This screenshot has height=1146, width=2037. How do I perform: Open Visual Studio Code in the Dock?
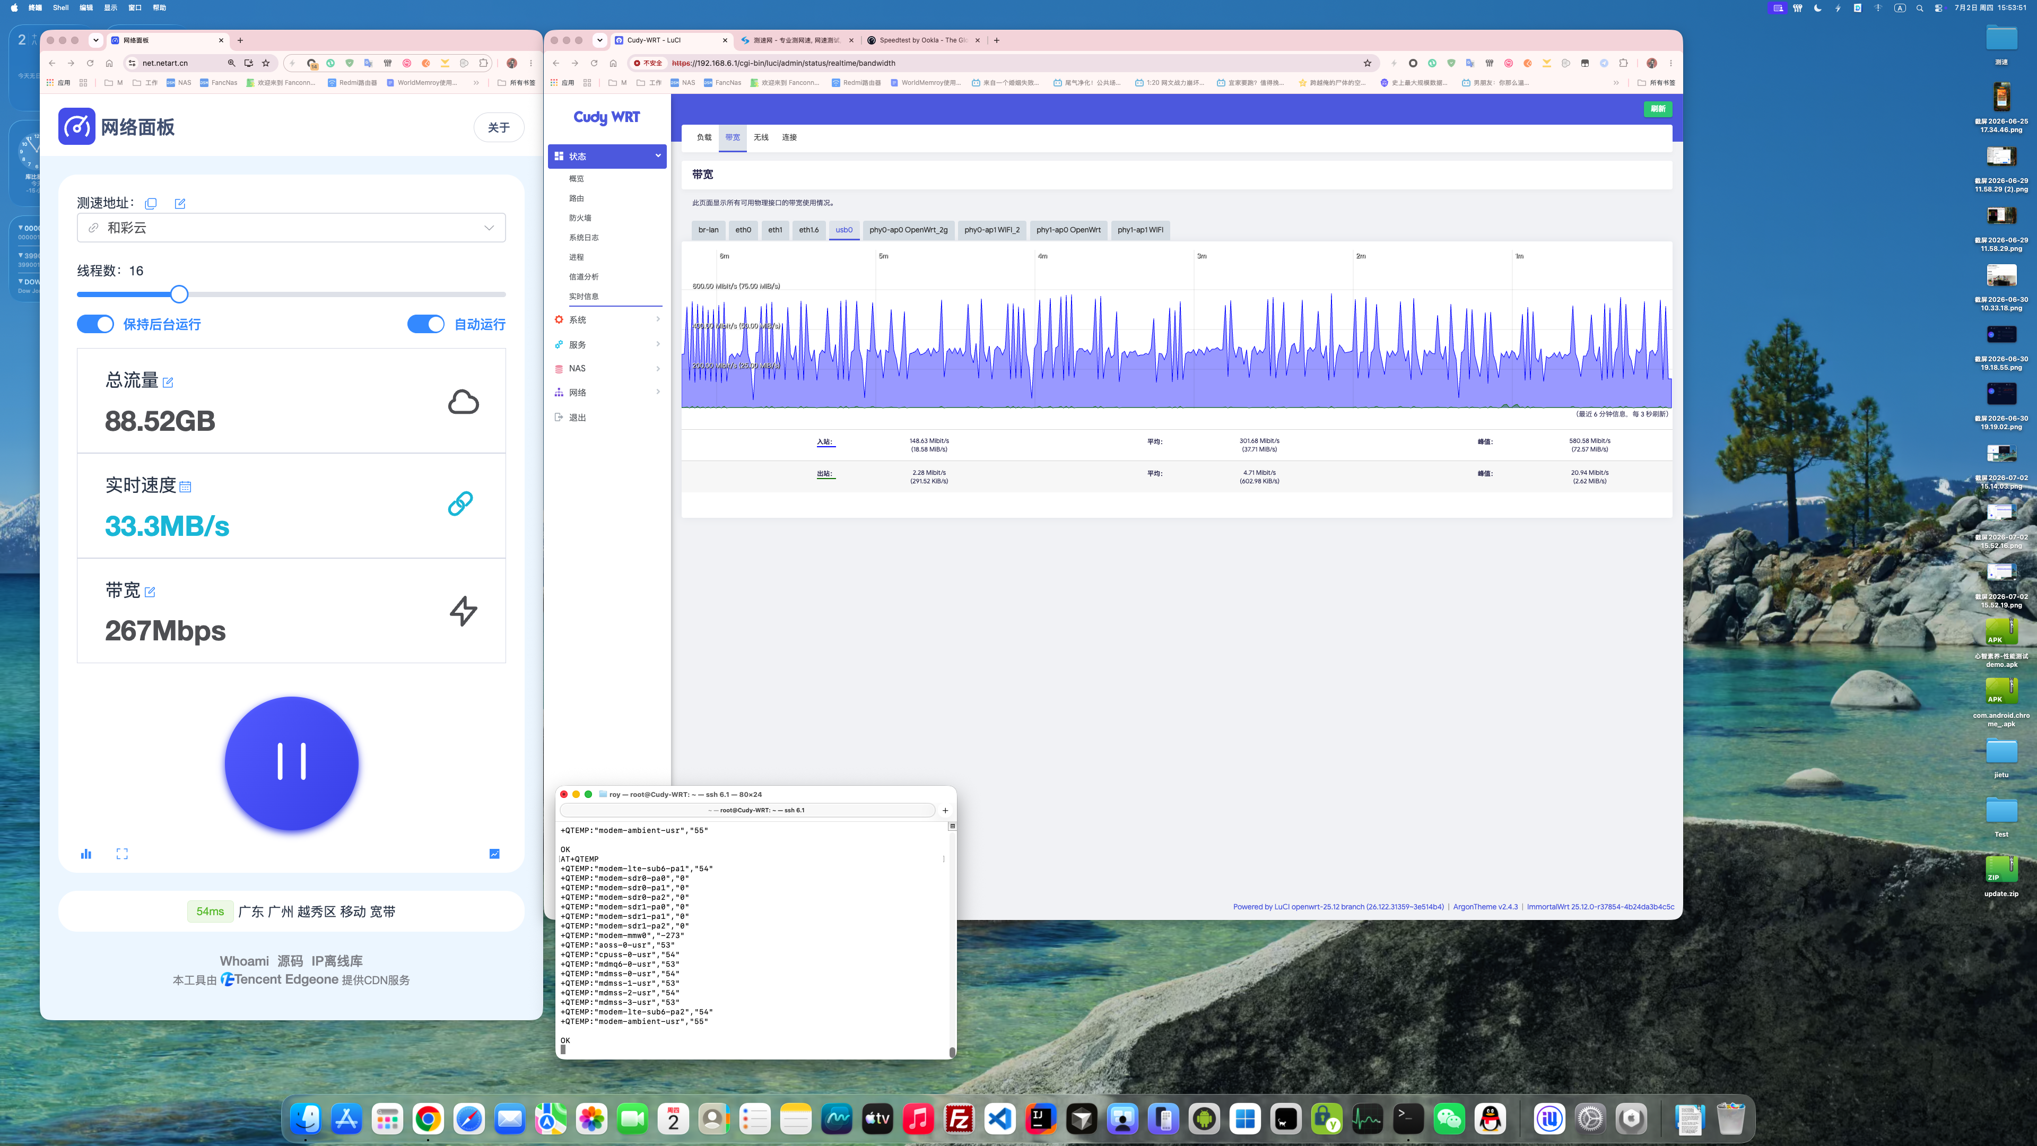pos(1000,1118)
